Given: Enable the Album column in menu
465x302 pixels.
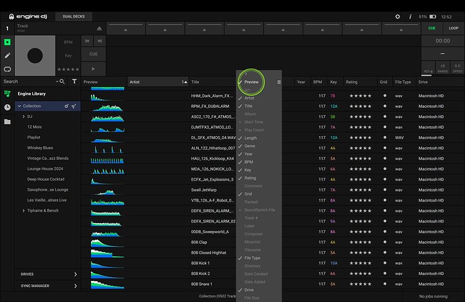Looking at the screenshot, I should point(250,115).
